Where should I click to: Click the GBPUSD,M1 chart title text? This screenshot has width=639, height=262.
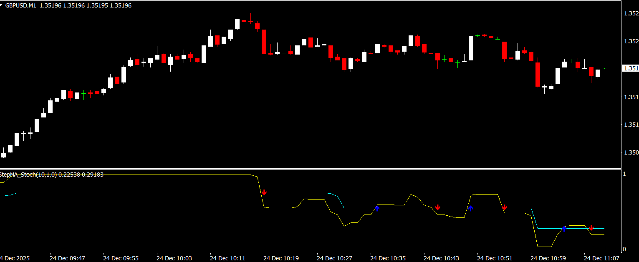[20, 5]
